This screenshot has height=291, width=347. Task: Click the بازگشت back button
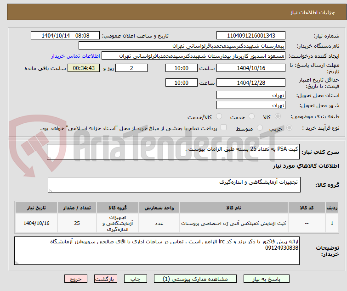[x=106, y=279]
